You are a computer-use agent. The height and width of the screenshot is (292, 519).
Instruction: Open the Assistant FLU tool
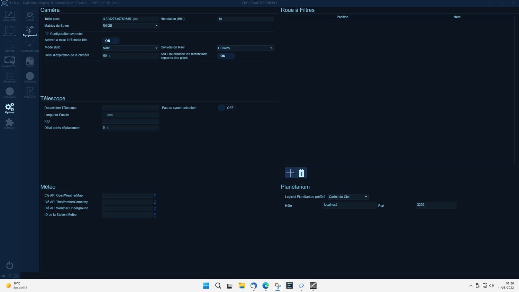[9, 62]
